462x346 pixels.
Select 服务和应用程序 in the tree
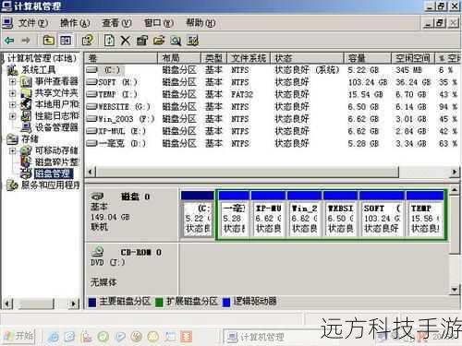[50, 185]
